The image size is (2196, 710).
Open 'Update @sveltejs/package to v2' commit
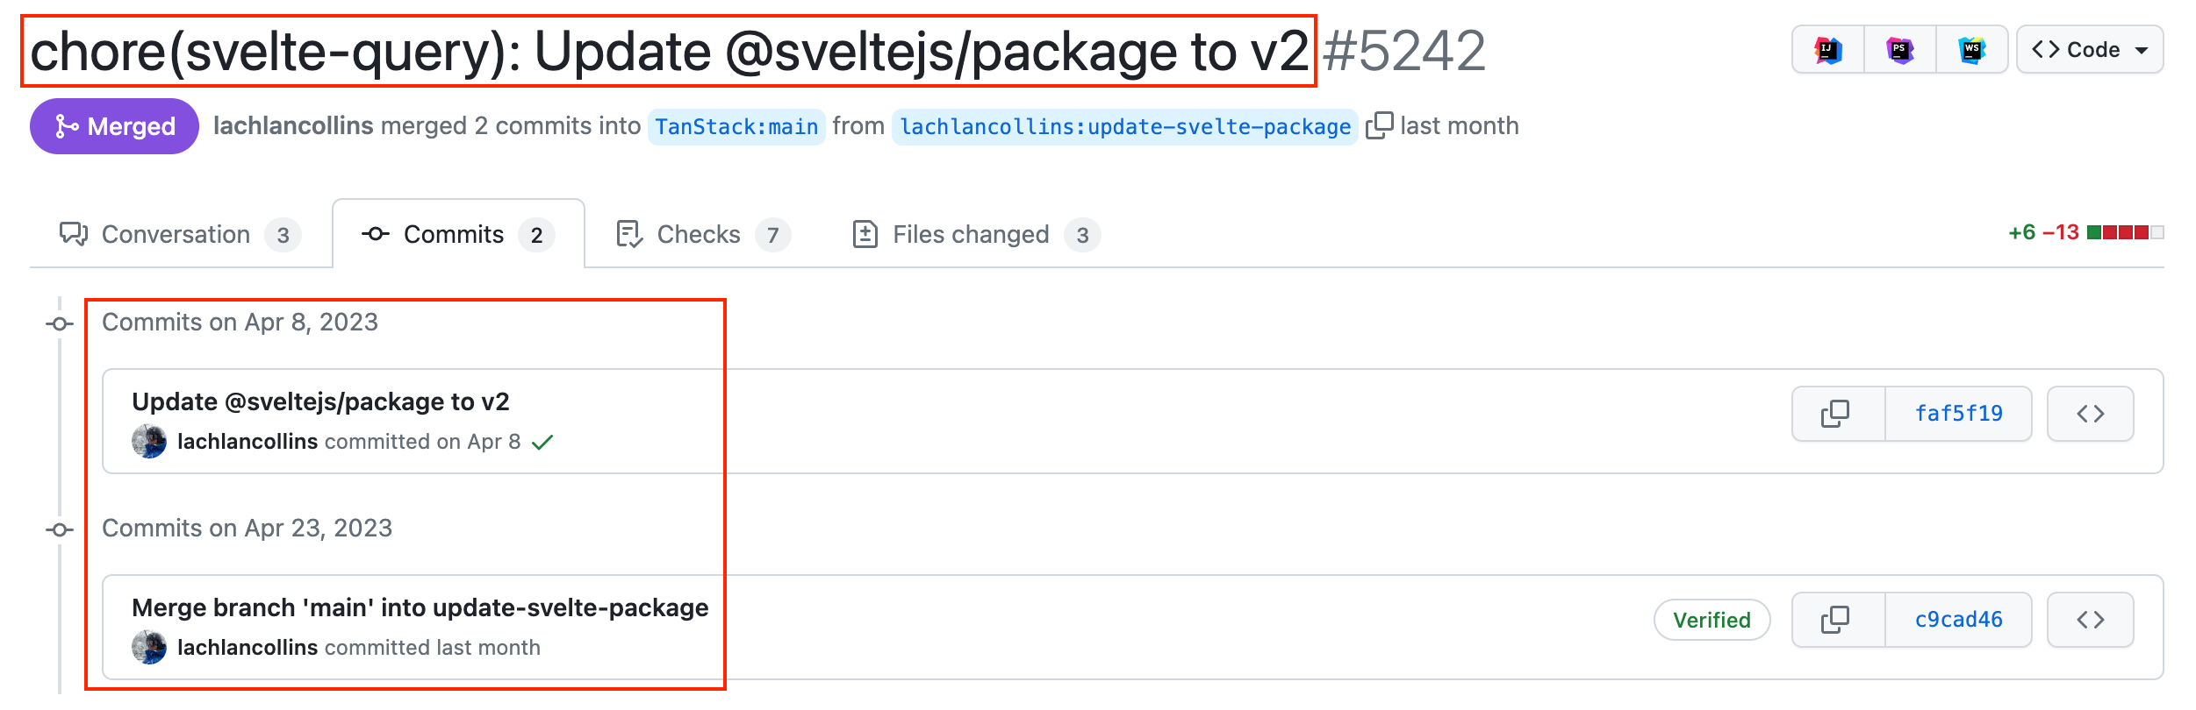click(x=320, y=401)
